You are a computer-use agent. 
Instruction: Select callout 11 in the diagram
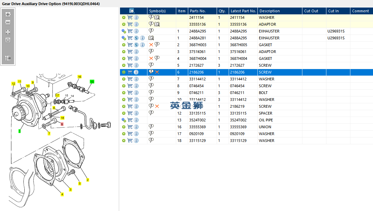(20, 81)
